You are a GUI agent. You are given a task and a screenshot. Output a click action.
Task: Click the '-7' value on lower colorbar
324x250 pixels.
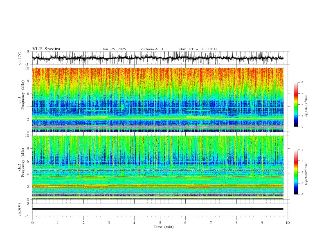(301, 194)
